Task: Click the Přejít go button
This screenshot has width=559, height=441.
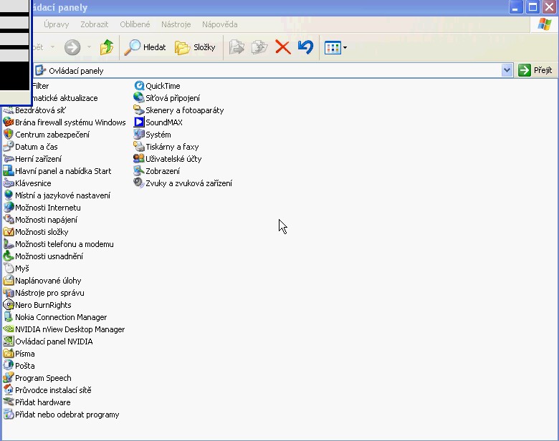Action: pos(535,70)
